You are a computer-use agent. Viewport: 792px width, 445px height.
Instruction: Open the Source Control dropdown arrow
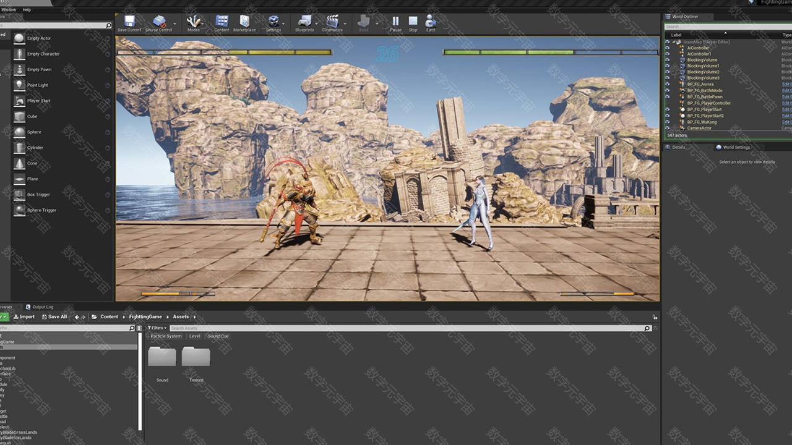(x=176, y=23)
